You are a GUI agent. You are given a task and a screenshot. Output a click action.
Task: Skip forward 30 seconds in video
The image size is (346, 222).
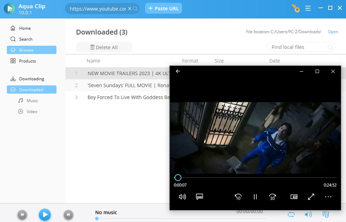coord(272,197)
